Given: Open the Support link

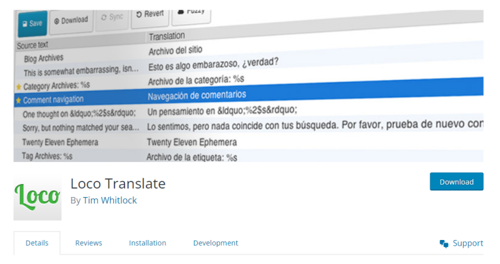Looking at the screenshot, I should [467, 243].
